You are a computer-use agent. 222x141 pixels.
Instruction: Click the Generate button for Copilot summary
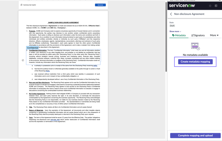click(x=100, y=5)
